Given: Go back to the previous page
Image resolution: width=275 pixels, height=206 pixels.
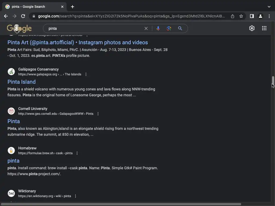Looking at the screenshot, I should tap(6, 16).
